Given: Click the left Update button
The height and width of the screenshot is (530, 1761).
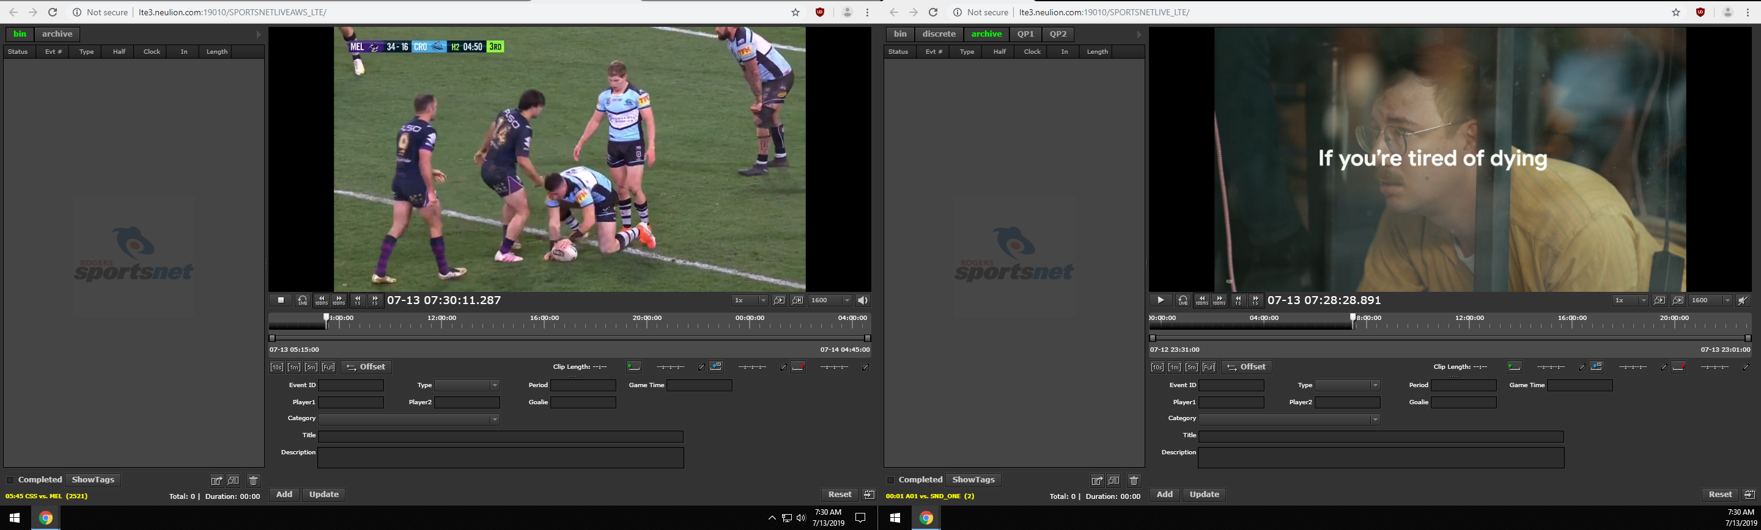Looking at the screenshot, I should click(x=324, y=495).
